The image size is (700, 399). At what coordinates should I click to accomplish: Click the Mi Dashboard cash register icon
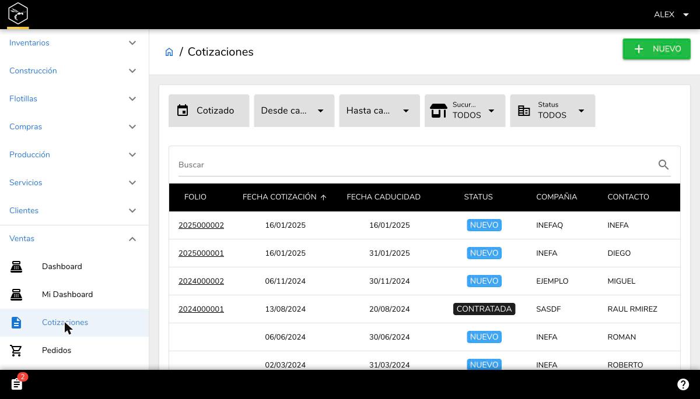click(x=16, y=294)
